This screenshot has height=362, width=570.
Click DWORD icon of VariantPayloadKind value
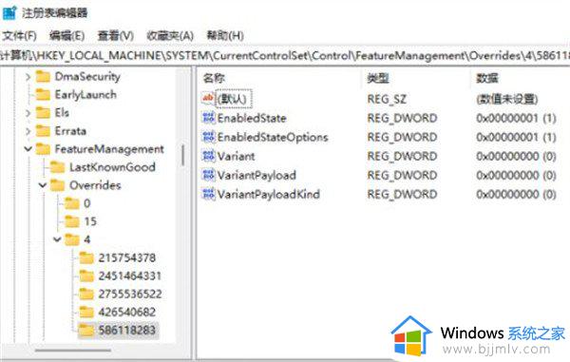pos(208,194)
